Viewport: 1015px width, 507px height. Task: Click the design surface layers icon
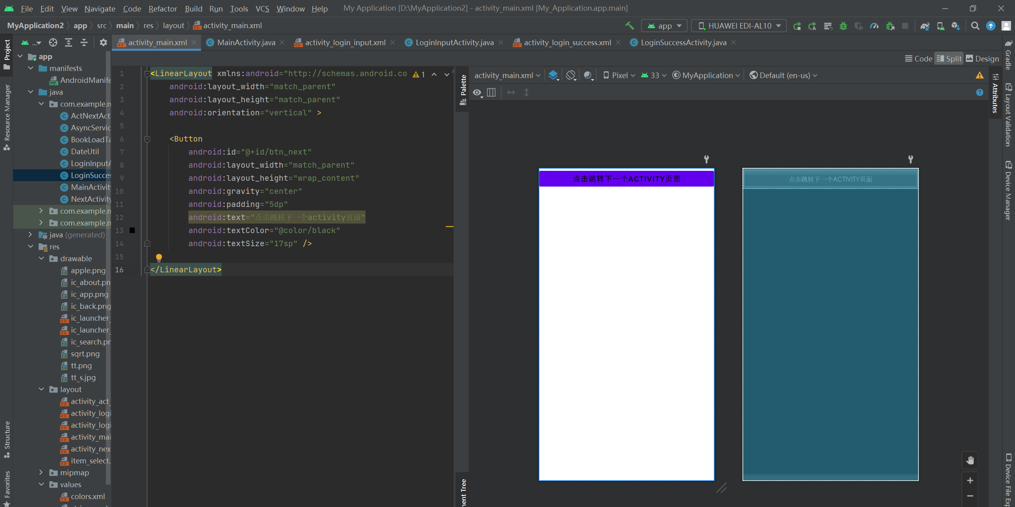(553, 75)
